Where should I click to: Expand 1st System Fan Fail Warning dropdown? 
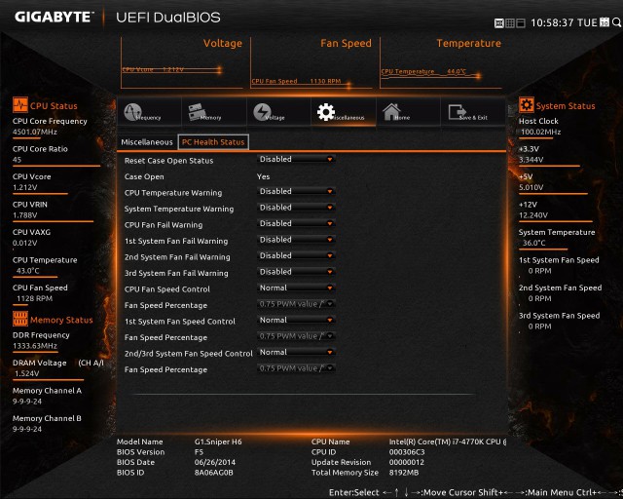click(x=296, y=240)
